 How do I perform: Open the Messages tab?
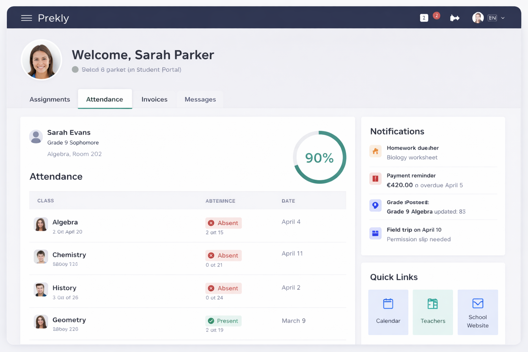pyautogui.click(x=200, y=99)
